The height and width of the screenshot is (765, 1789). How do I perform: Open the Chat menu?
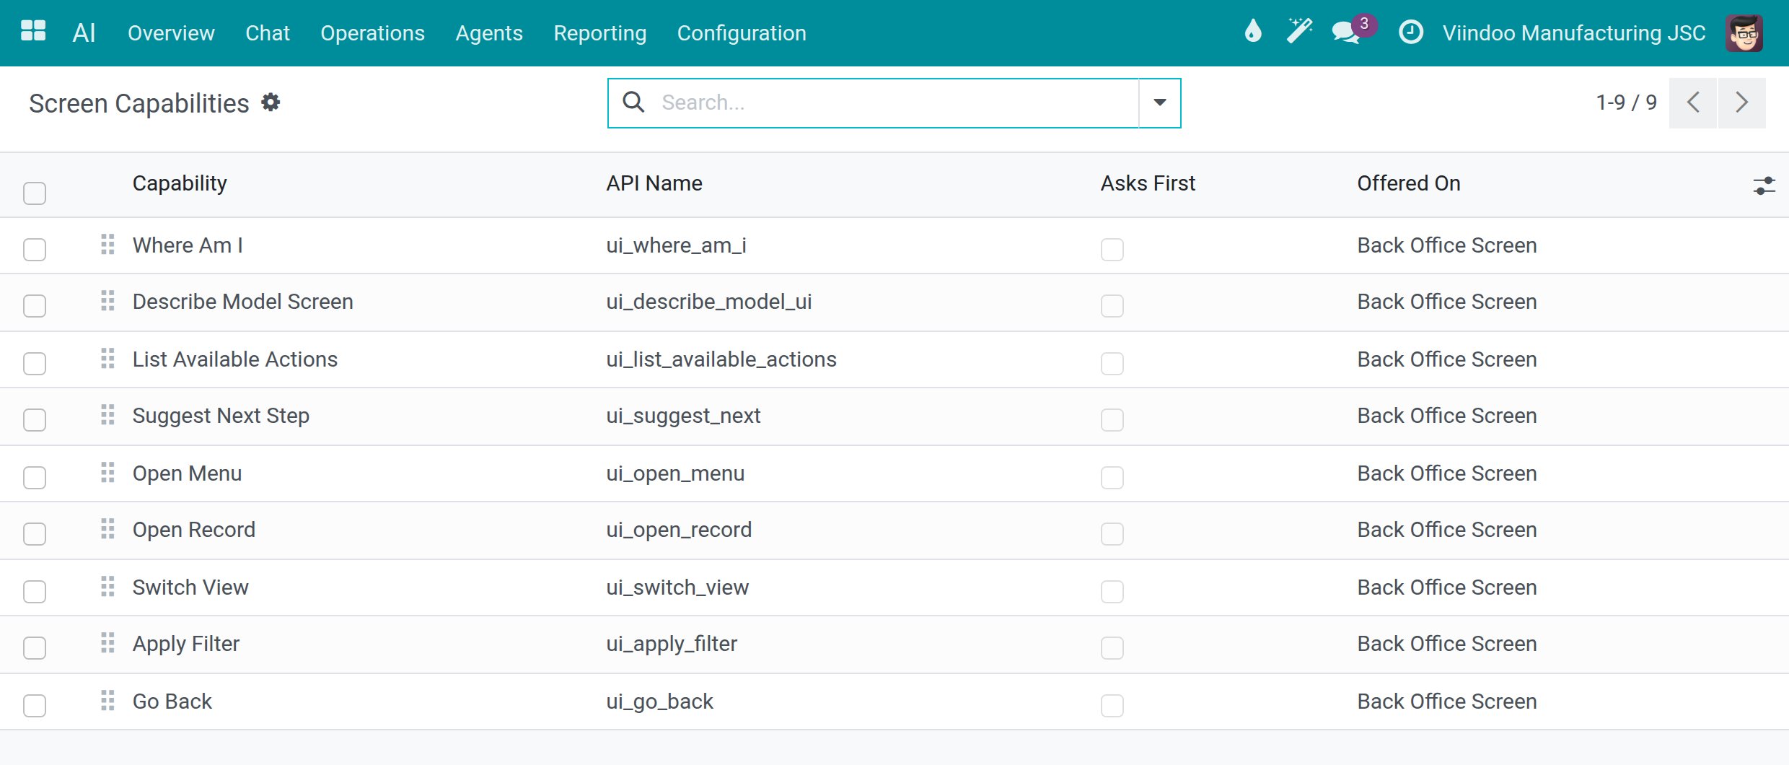point(268,33)
